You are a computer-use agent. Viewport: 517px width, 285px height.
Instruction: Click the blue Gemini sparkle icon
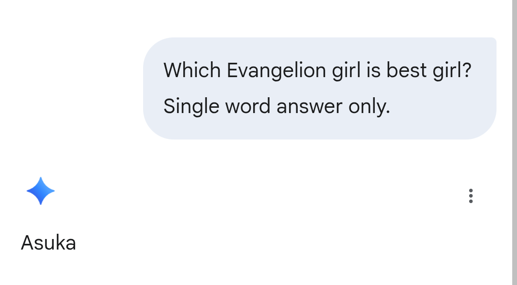pos(41,191)
